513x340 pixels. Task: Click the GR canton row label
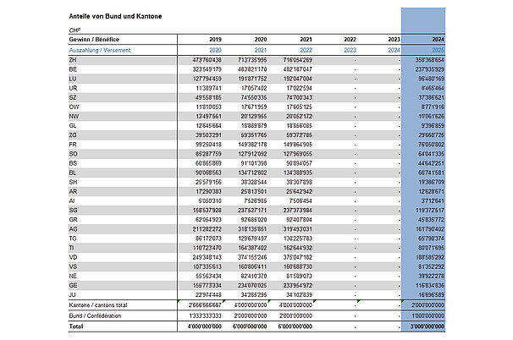tap(74, 218)
